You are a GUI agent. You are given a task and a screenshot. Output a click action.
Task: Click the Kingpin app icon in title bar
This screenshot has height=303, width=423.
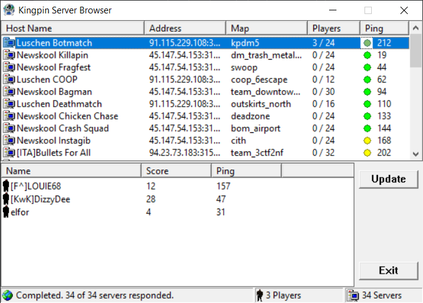(9, 10)
